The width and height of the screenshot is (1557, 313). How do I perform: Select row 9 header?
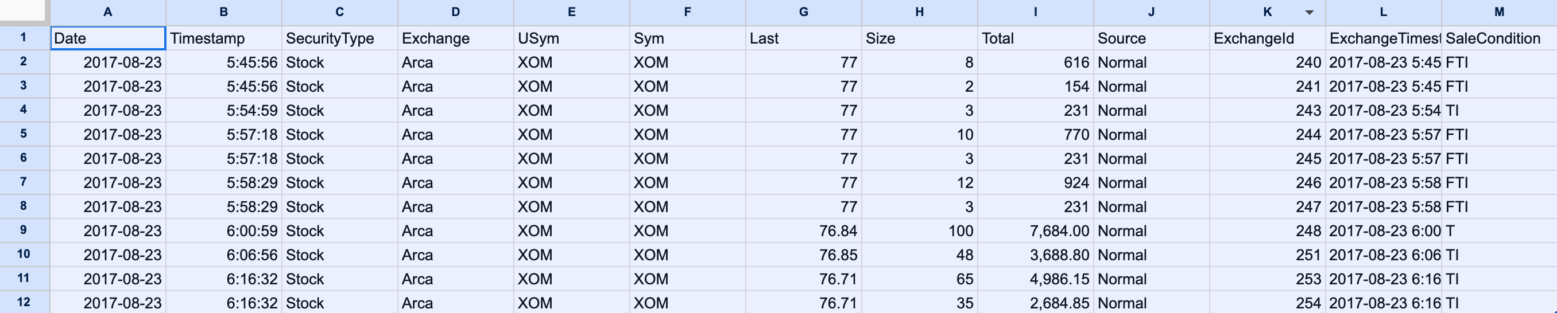24,230
